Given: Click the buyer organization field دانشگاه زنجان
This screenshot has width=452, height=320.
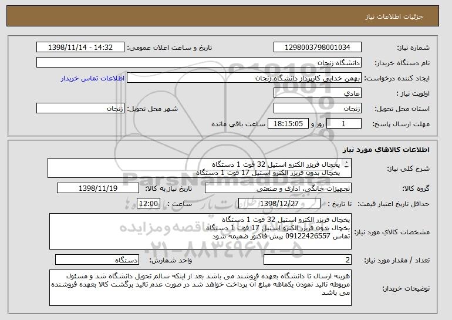Looking at the screenshot, I should coord(199,63).
